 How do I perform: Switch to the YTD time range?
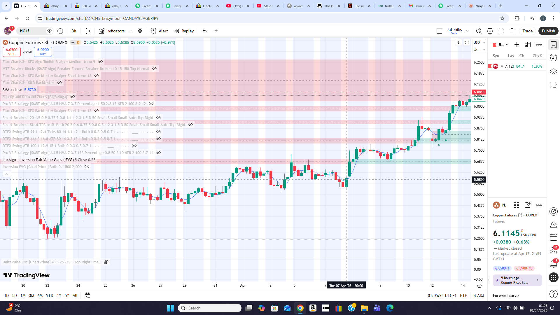tap(50, 295)
